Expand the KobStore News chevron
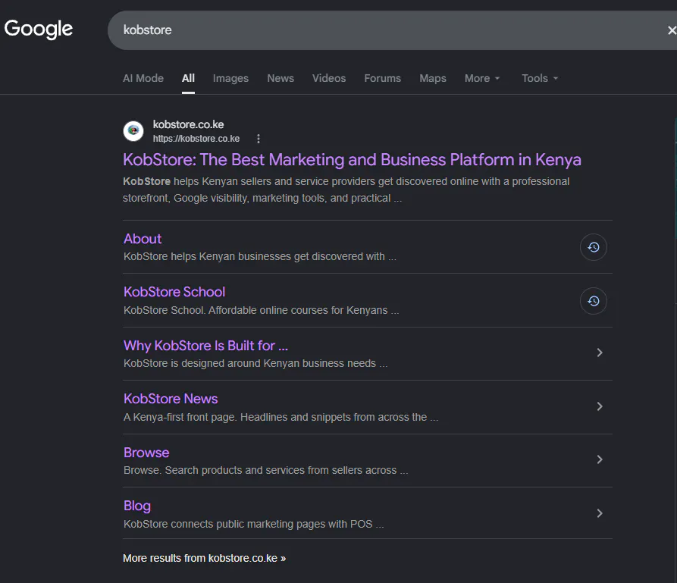 pos(600,406)
